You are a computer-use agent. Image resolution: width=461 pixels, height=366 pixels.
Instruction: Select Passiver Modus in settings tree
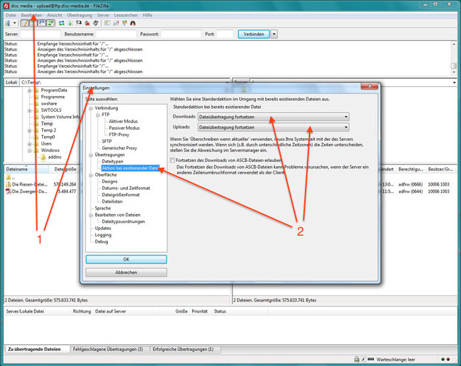[x=124, y=128]
